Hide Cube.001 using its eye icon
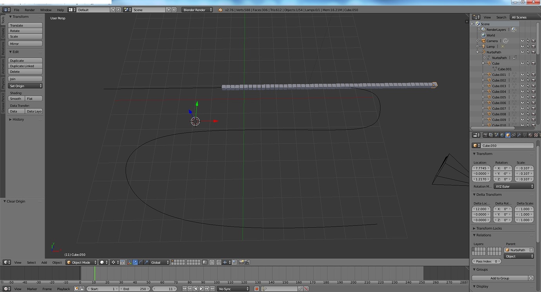This screenshot has height=292, width=541. (x=522, y=75)
